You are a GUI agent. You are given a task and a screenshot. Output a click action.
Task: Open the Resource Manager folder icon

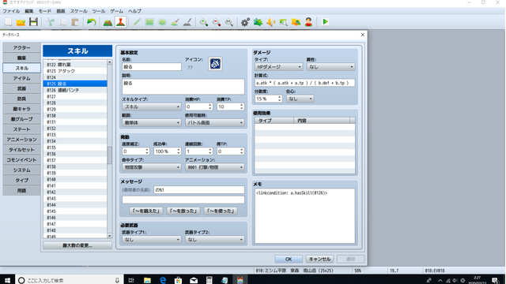point(296,22)
